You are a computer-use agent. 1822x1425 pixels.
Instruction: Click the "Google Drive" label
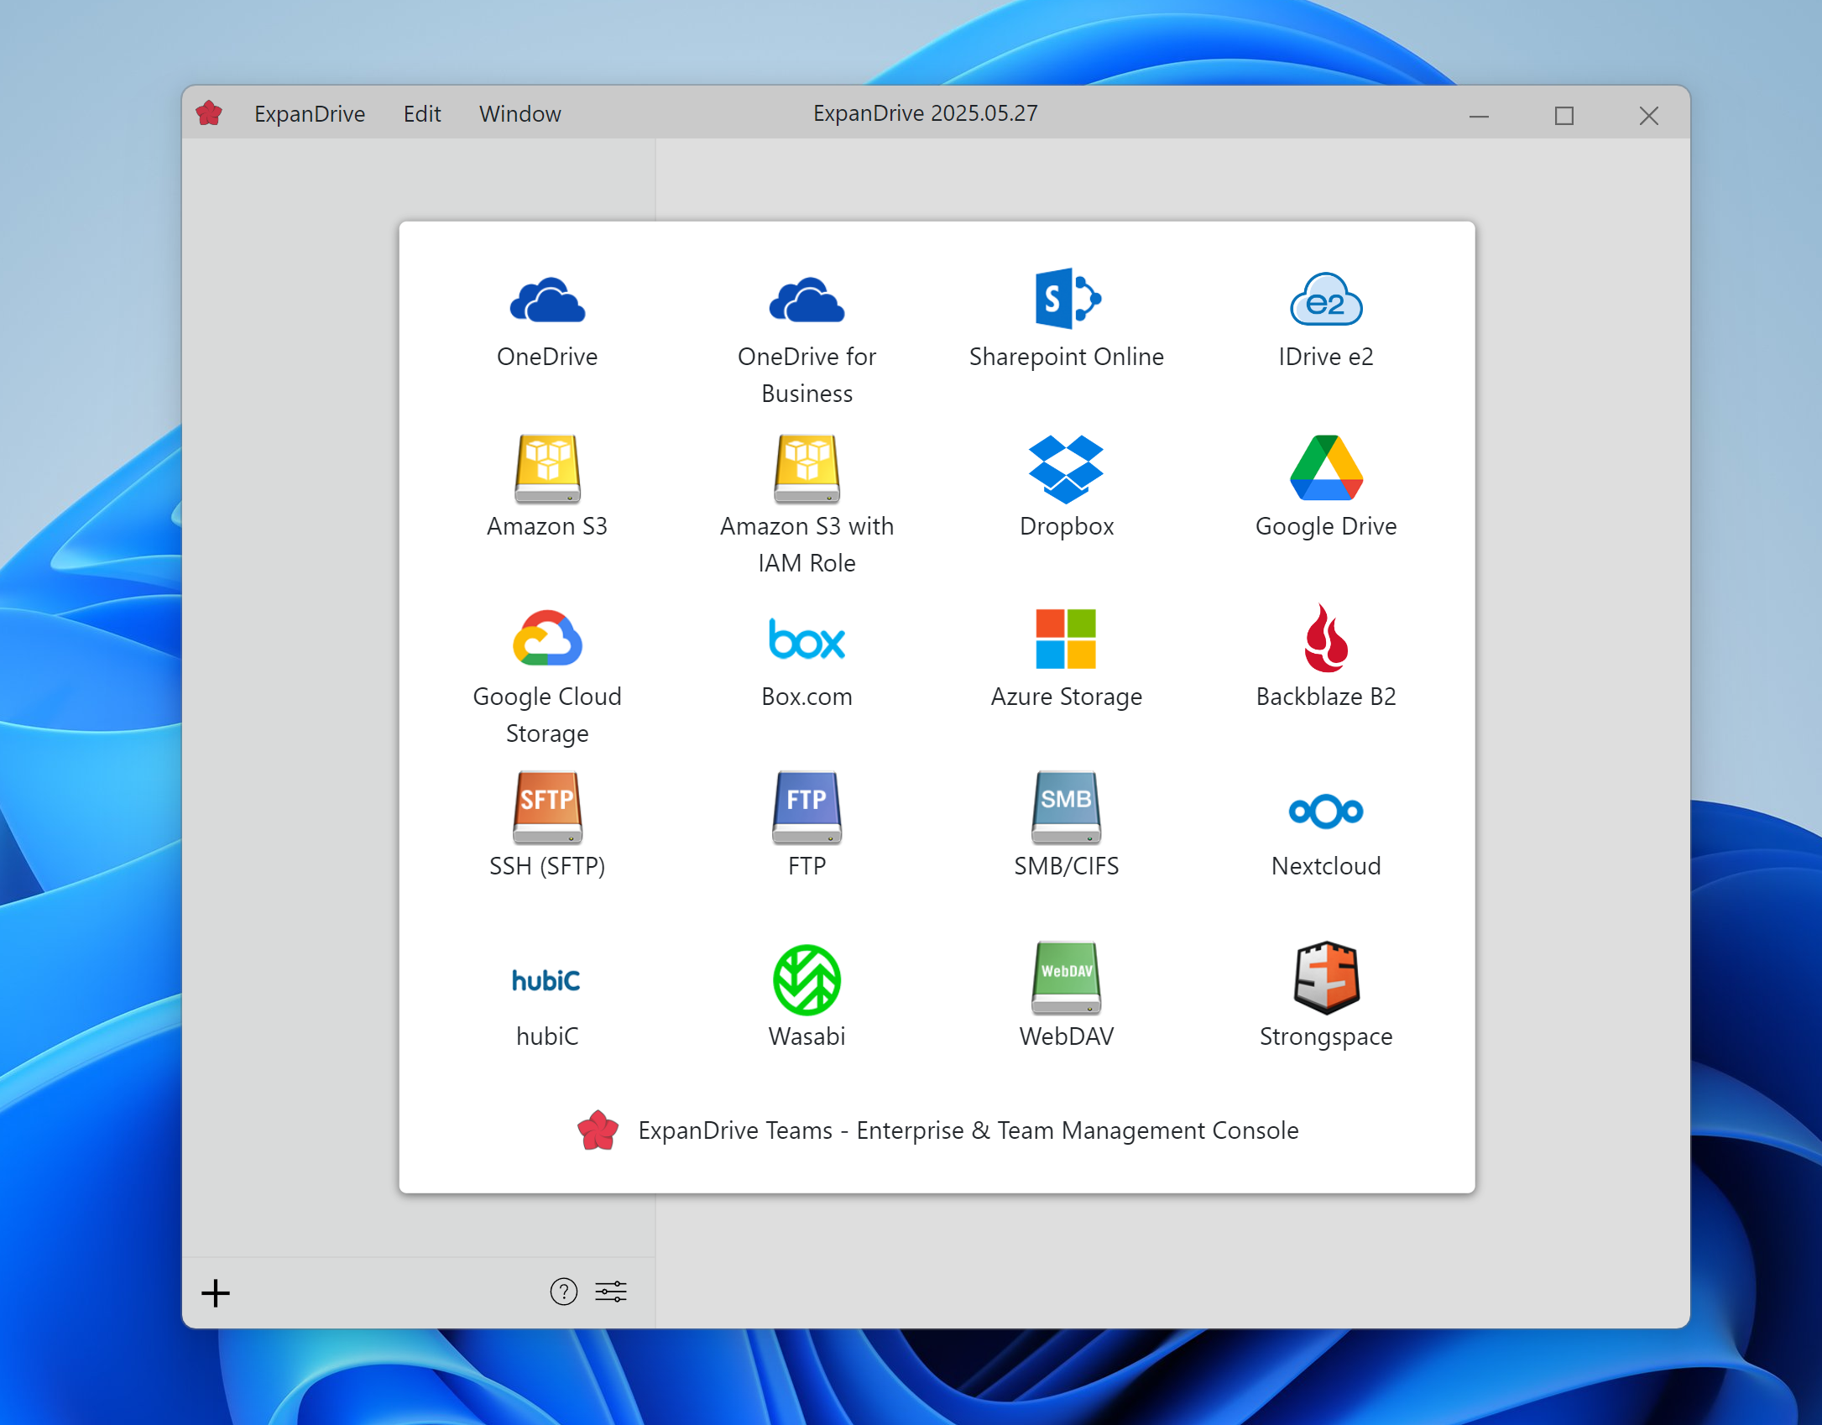(x=1326, y=526)
